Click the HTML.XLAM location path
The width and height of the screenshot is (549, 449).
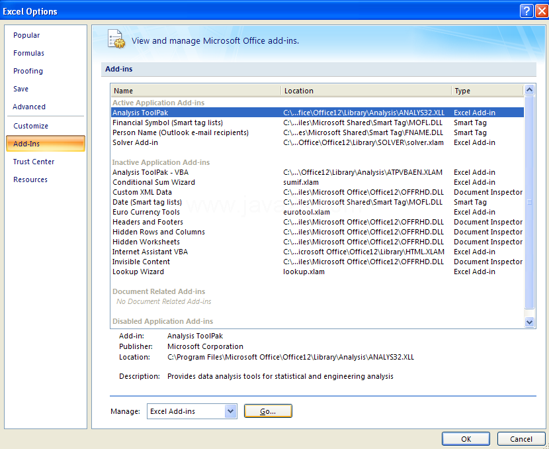[364, 252]
